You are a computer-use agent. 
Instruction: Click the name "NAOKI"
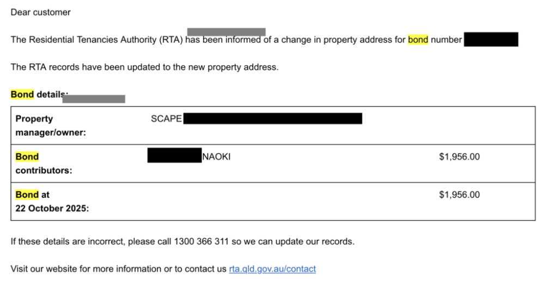216,157
